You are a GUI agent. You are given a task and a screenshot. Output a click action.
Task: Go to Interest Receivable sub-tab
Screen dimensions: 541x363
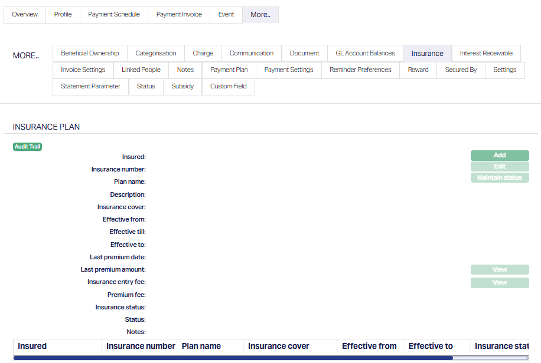tap(486, 53)
